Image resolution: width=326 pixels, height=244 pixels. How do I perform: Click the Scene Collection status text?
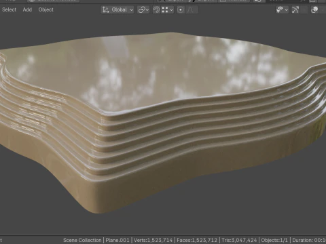coord(82,240)
